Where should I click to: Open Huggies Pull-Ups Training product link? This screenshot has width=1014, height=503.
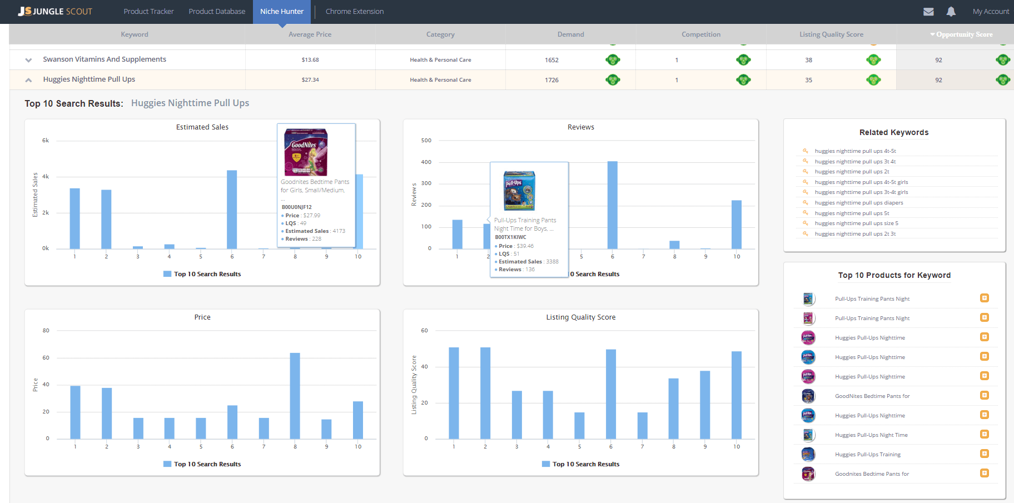[868, 455]
